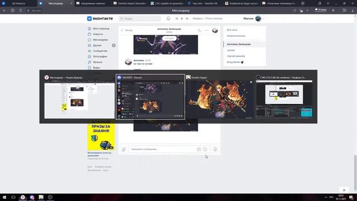Click the Отзывы button in browser toolbar
Viewport: 357px width, 201px height.
point(321,10)
